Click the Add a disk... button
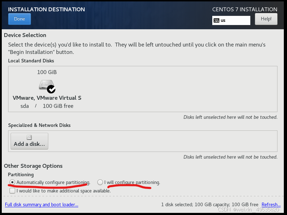287x215 pixels. pyautogui.click(x=29, y=141)
